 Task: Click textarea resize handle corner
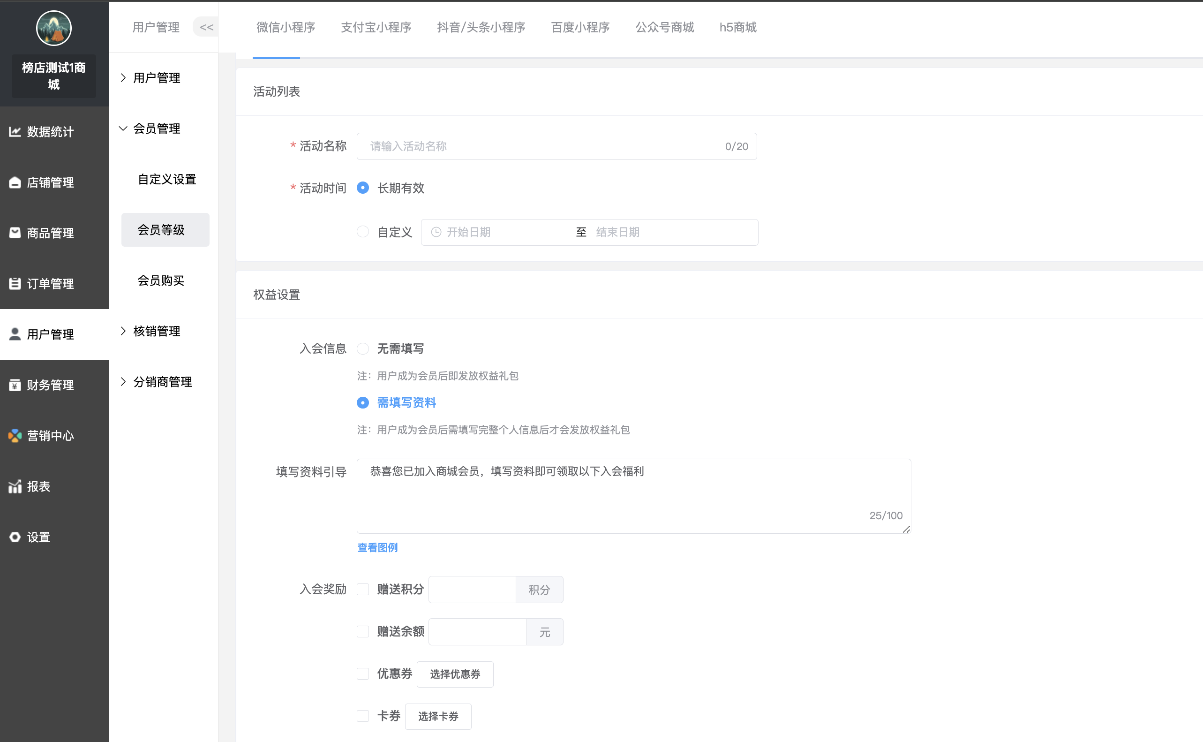(x=906, y=529)
